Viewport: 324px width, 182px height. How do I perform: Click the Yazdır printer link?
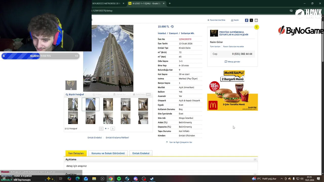(x=235, y=20)
